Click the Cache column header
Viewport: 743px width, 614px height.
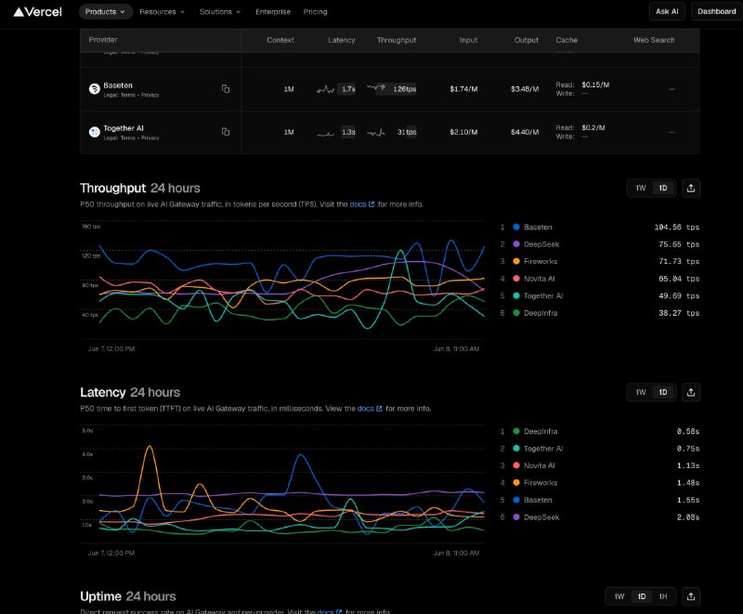[x=567, y=40]
